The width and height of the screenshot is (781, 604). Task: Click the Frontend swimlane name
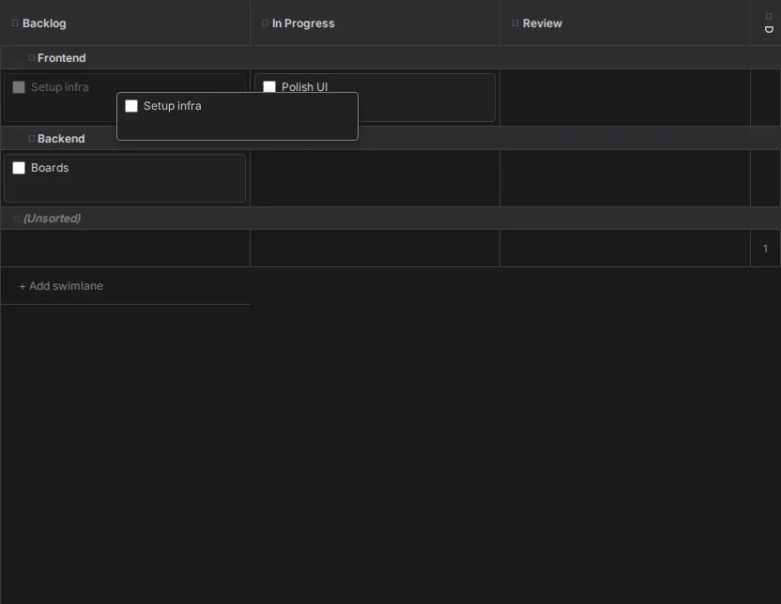click(x=62, y=58)
